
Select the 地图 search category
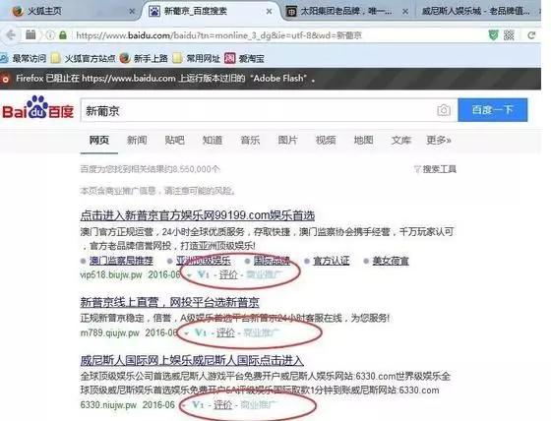point(363,141)
